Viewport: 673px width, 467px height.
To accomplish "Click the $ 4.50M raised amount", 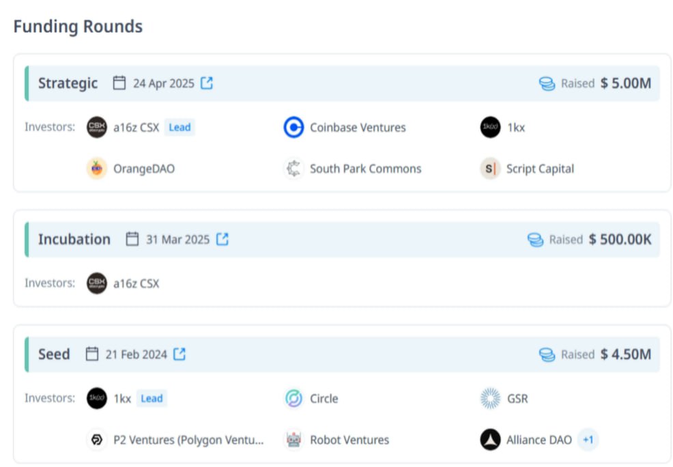I will coord(626,354).
